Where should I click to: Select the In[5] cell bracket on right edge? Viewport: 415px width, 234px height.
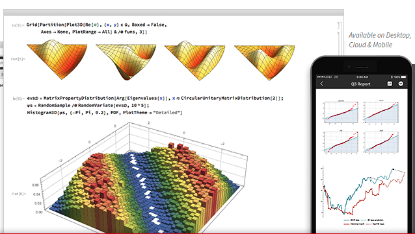(338, 25)
